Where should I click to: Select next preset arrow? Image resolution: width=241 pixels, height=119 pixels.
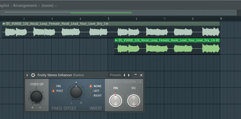129,75
